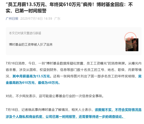Click the underlined text 该数据不实，不符合实际情况且
Screen dimensions: 144x124
coord(118,110)
